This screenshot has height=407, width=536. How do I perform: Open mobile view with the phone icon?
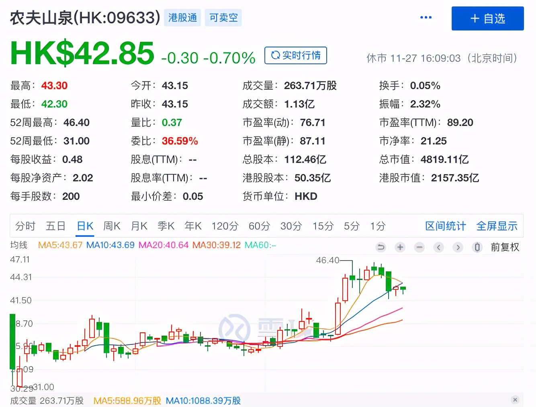[x=477, y=247]
